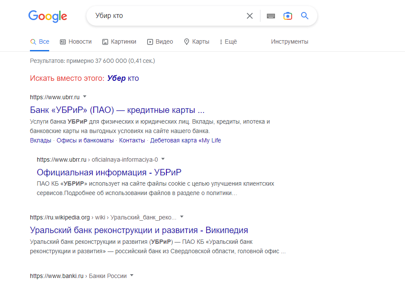Expand dropdown arrow beside banki.ru Банки России
The image size is (405, 281).
[x=132, y=275]
